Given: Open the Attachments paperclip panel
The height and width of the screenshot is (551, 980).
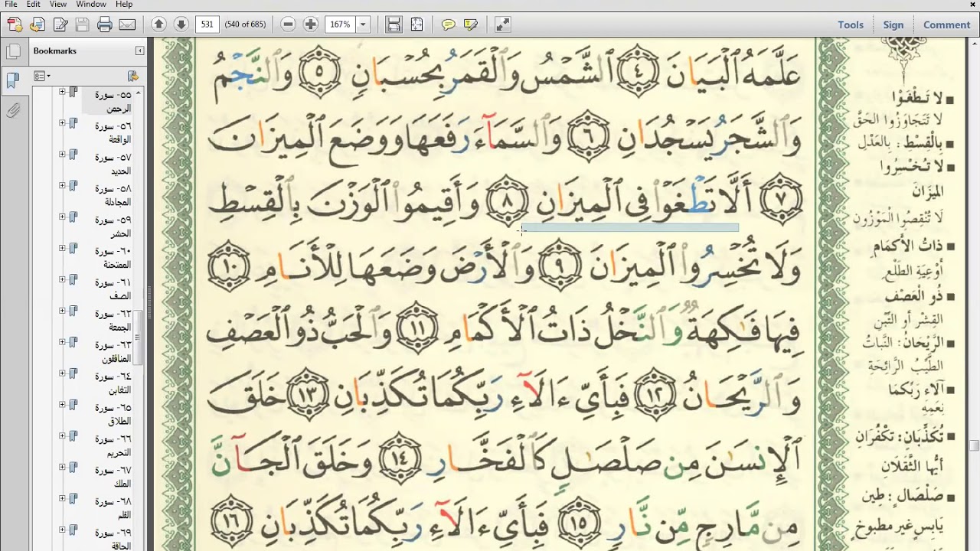Looking at the screenshot, I should click(13, 111).
